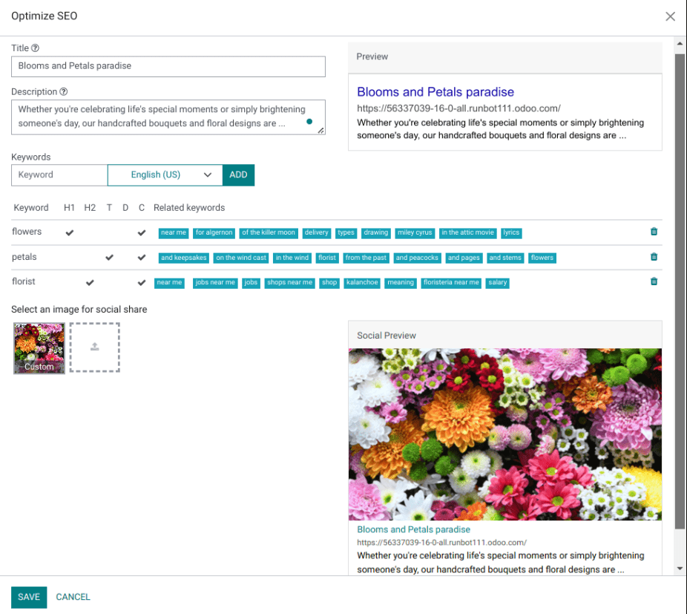Cancel the SEO optimization changes
Screen dimensions: 687x614
tap(73, 596)
